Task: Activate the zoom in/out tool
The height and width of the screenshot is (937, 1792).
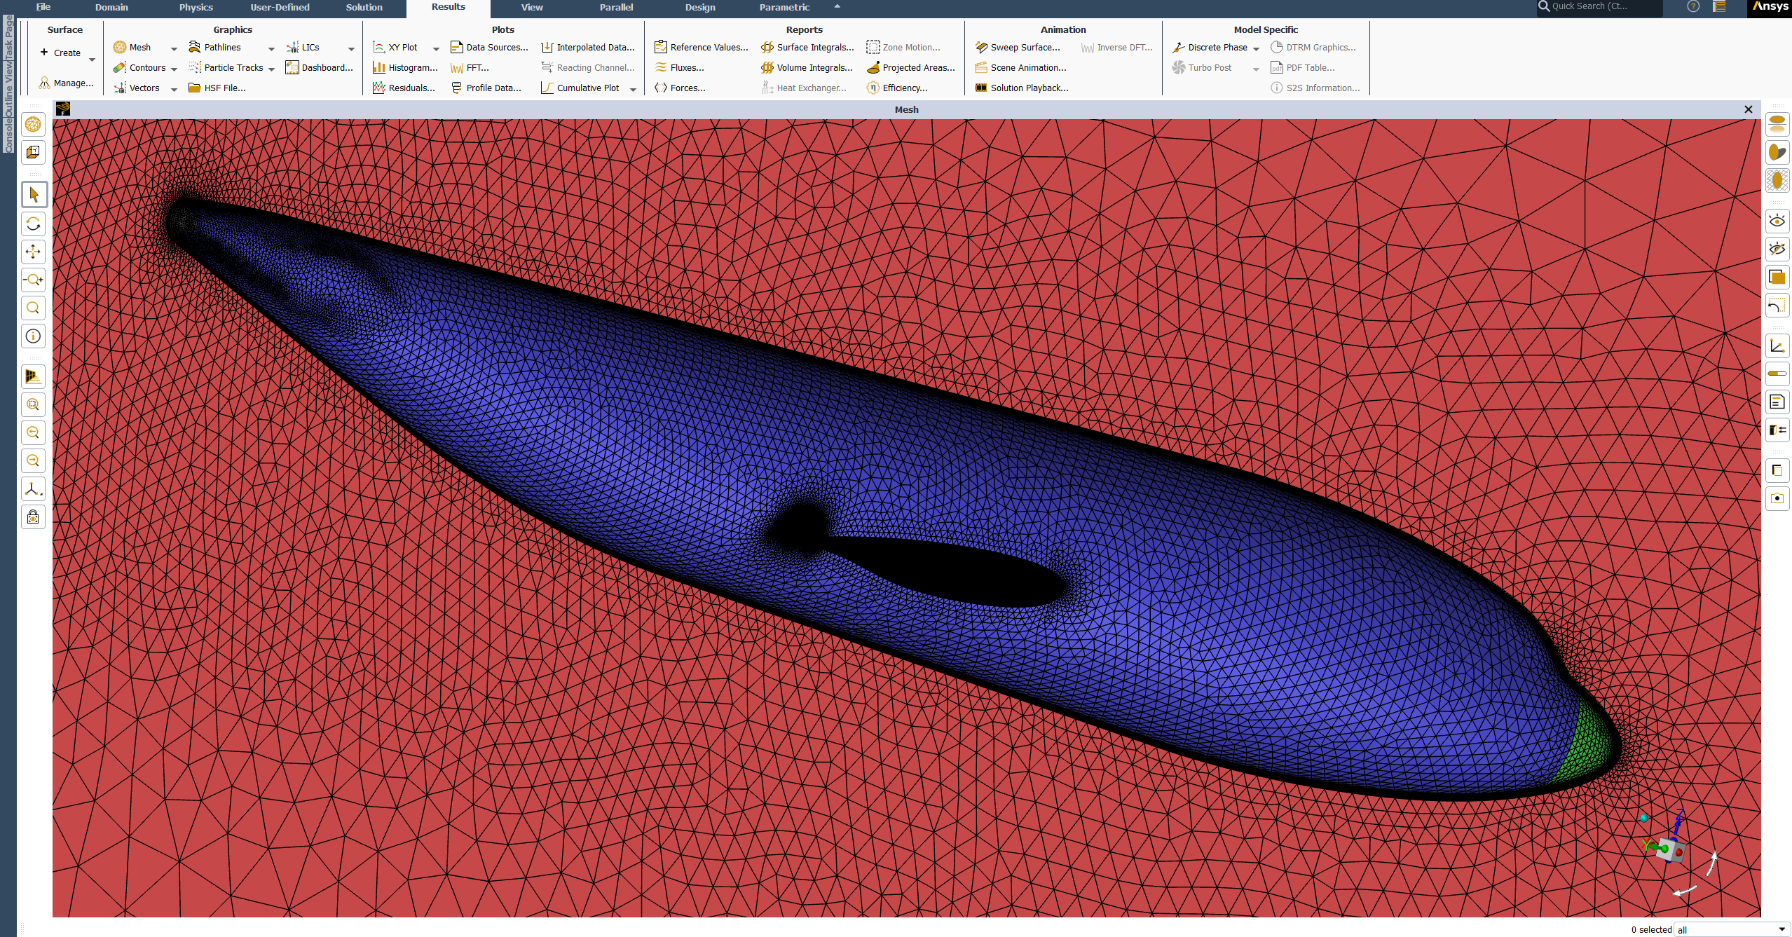Action: [33, 280]
